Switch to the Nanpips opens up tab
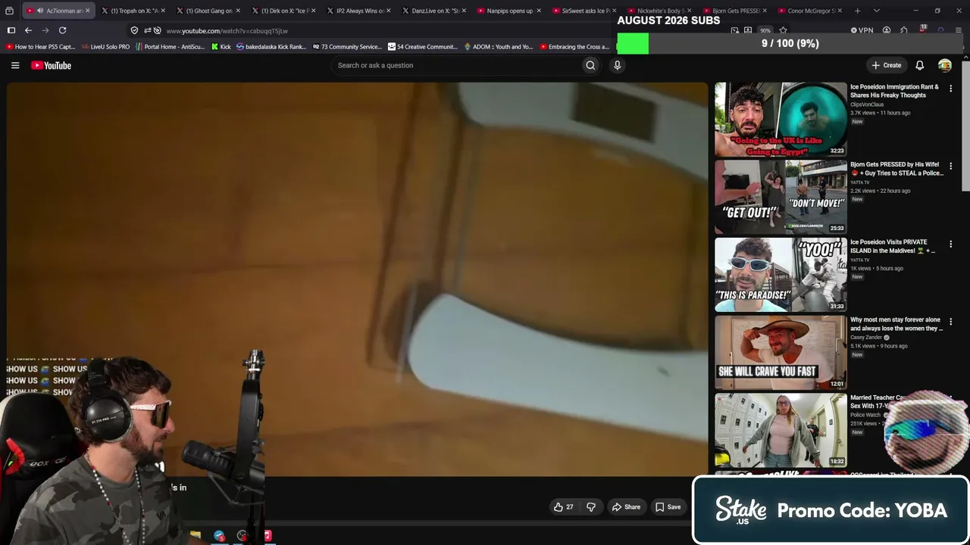The image size is (970, 545). [x=508, y=11]
